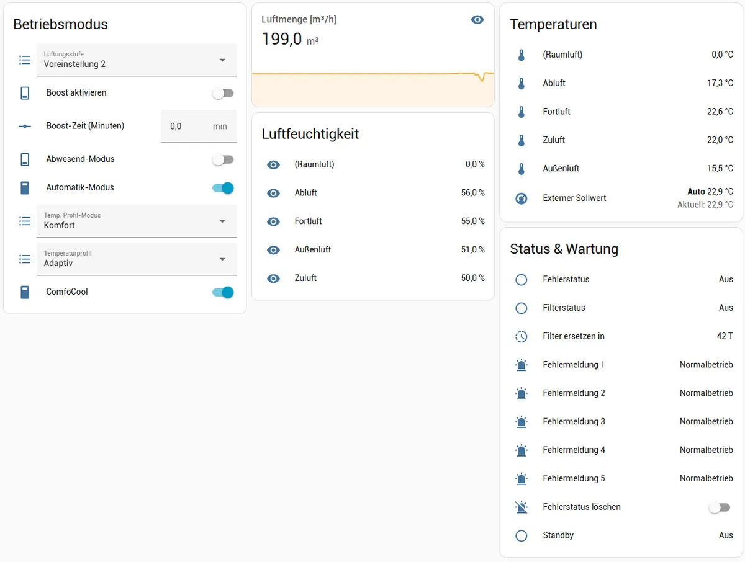This screenshot has height=562, width=745.
Task: Click the circle icon beside Standby
Action: (x=521, y=536)
